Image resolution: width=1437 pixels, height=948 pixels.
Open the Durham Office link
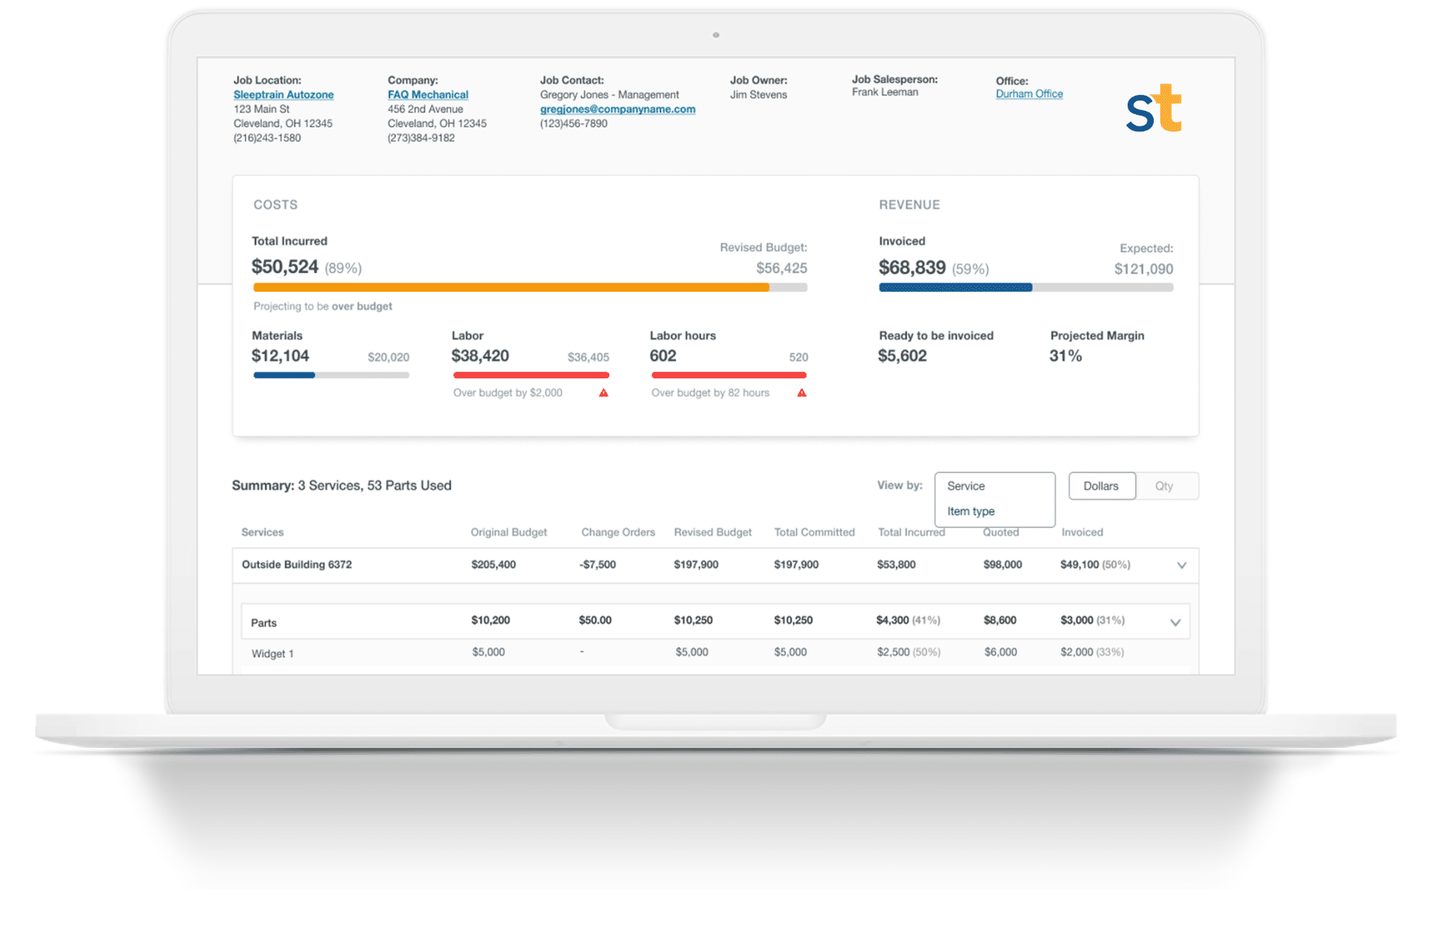pos(1029,93)
